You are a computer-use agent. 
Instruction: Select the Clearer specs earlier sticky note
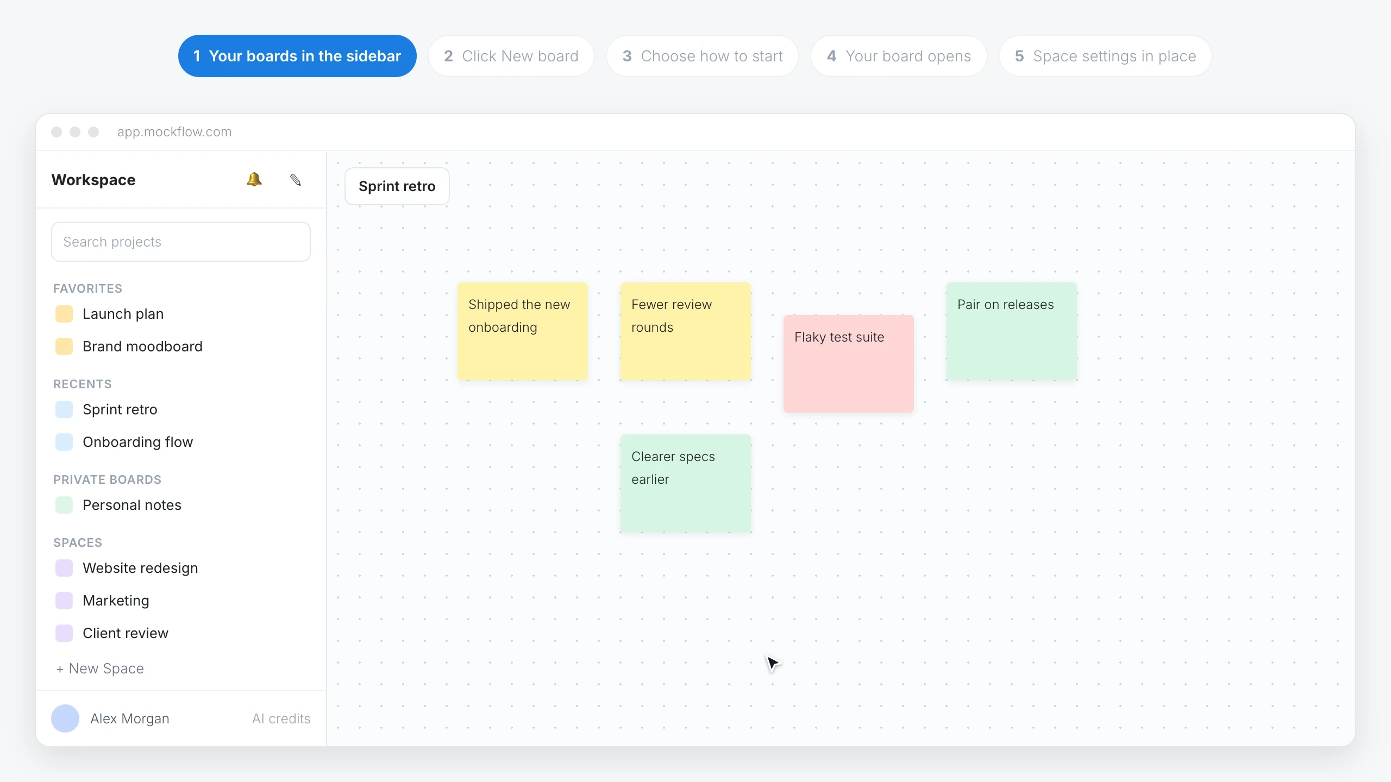(686, 483)
